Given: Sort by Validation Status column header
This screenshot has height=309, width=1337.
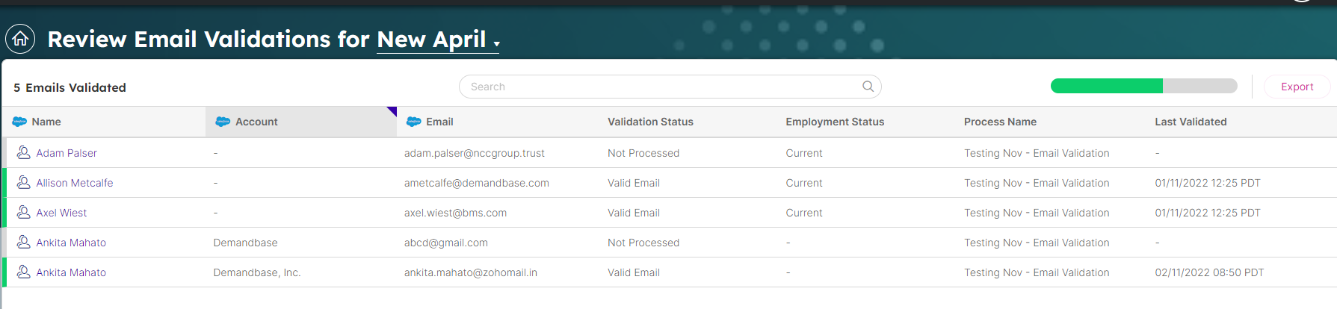Looking at the screenshot, I should click(650, 122).
